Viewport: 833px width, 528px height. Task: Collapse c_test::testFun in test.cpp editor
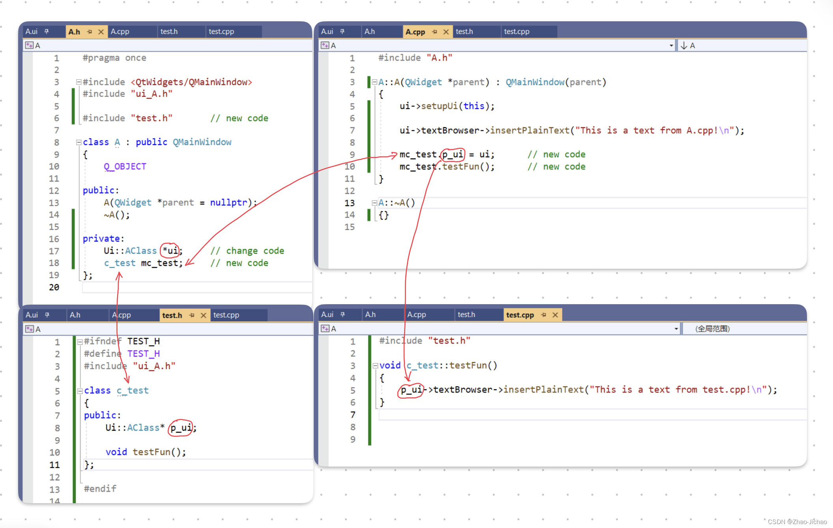click(x=375, y=366)
